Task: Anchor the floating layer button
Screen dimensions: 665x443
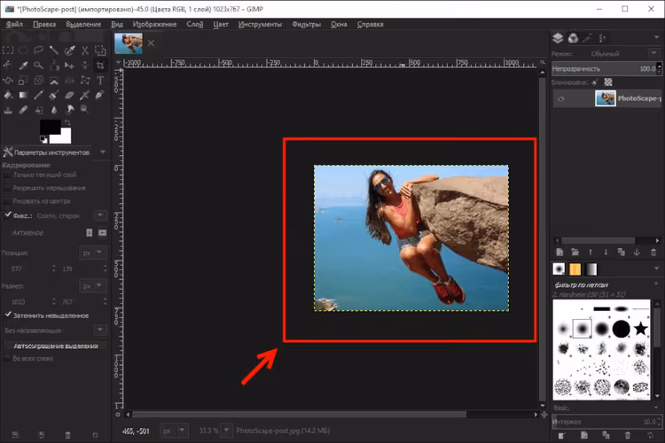Action: tap(637, 253)
